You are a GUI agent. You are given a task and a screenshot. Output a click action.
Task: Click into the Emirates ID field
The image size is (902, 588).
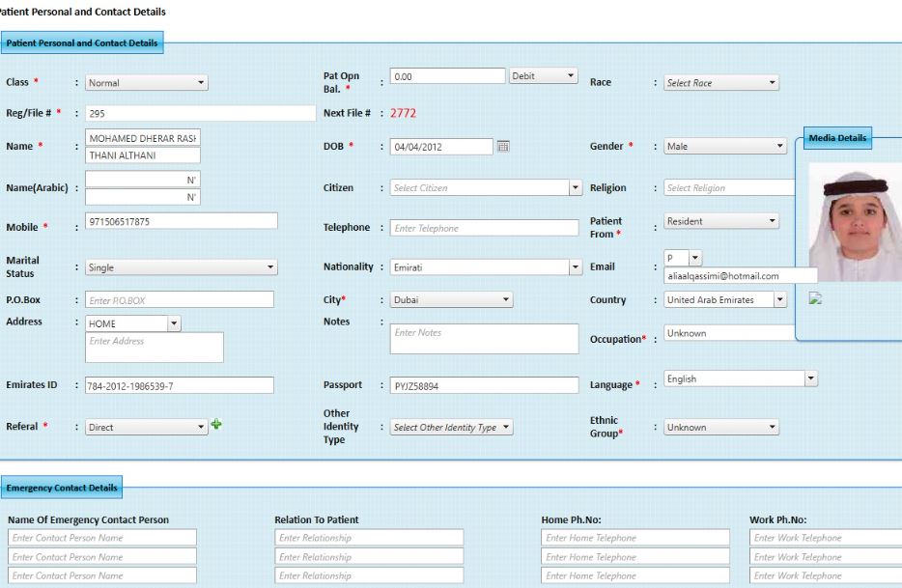[x=179, y=386]
